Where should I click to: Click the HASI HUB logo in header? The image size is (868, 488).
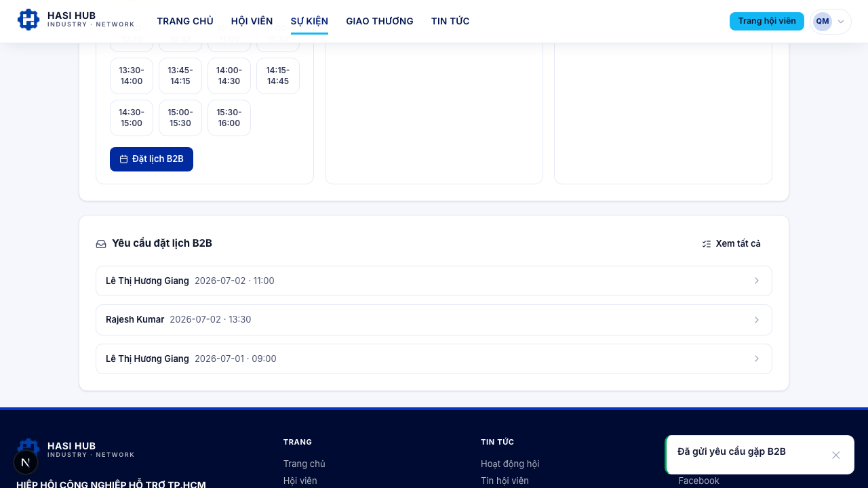(76, 20)
